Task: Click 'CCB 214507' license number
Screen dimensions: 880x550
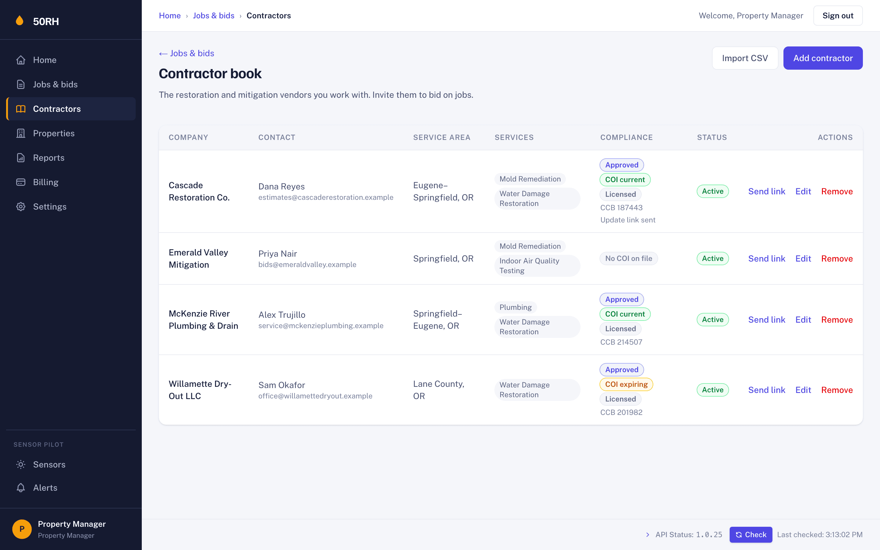Action: [x=621, y=342]
